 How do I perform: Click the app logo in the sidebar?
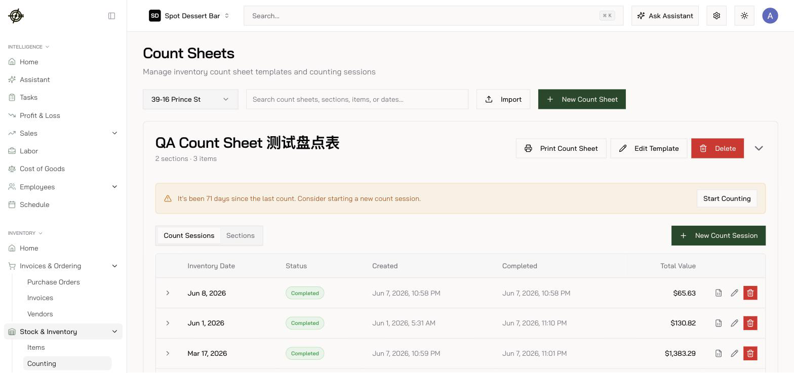[16, 16]
